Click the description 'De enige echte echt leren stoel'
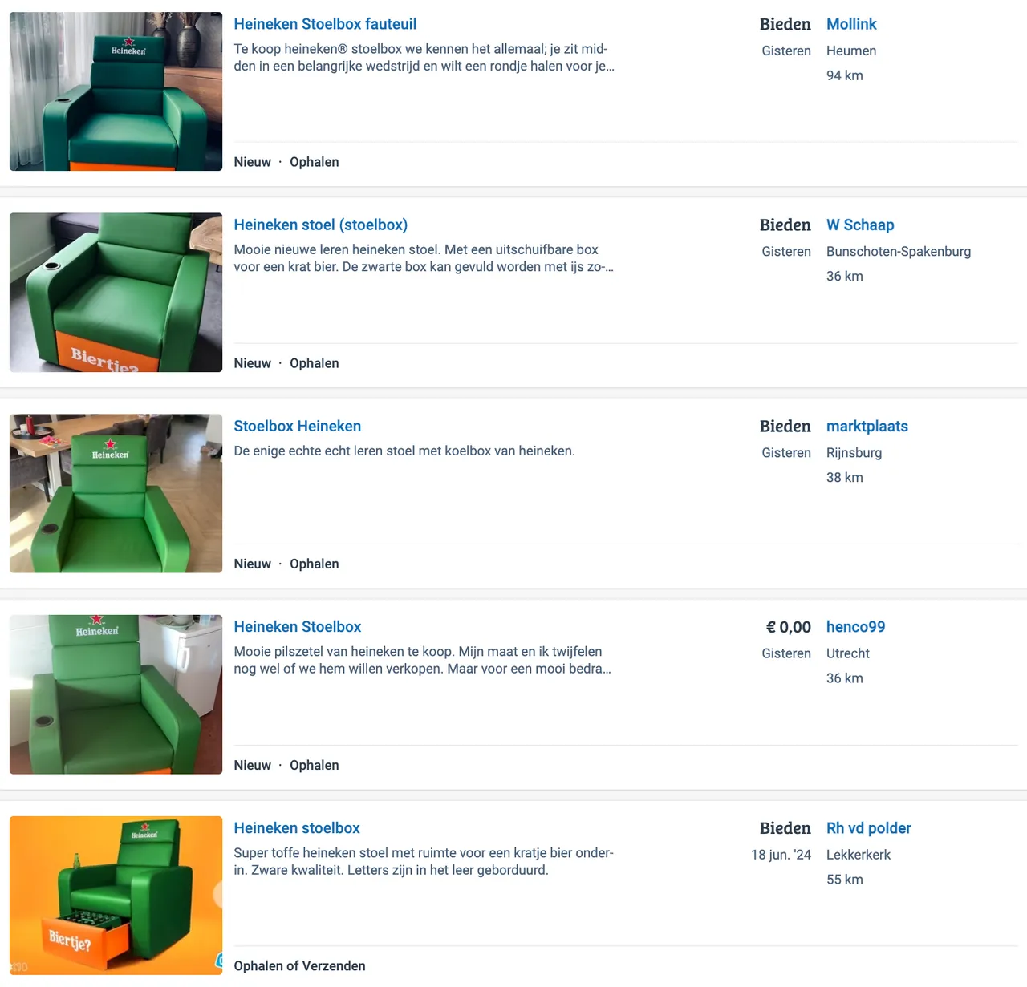 (404, 451)
